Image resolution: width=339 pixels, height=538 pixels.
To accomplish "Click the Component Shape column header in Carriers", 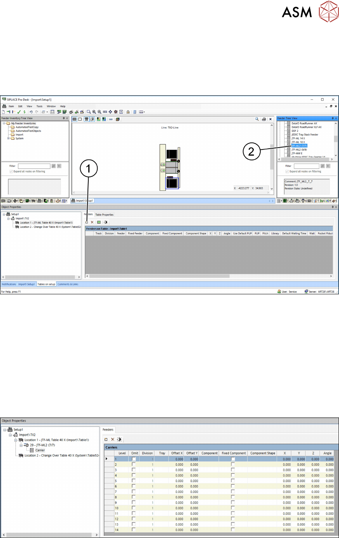I will [x=263, y=453].
